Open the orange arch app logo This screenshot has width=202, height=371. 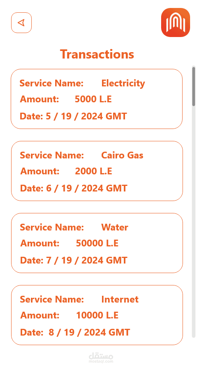coord(175,22)
